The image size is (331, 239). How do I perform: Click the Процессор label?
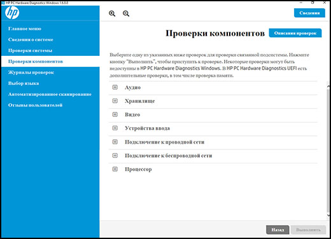point(138,169)
